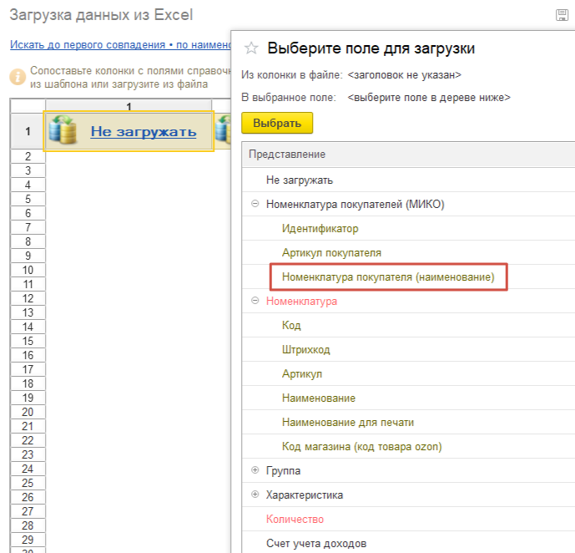Select 'Не загружать' in the field tree
Screen dimensions: 575x553
click(300, 180)
